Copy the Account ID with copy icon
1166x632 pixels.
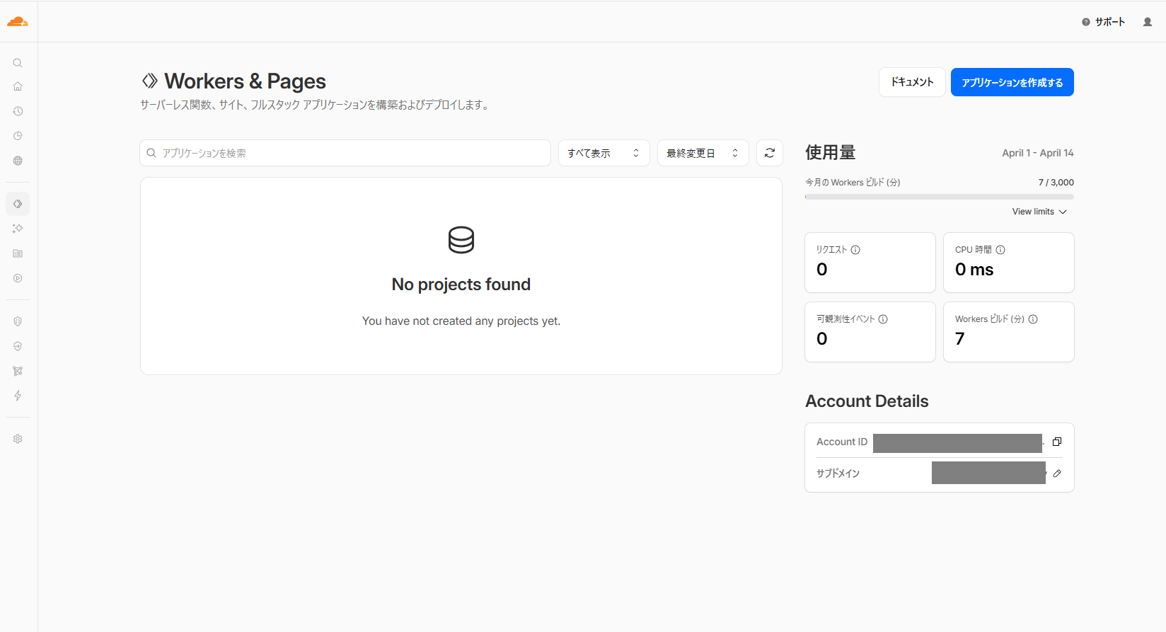click(x=1057, y=442)
